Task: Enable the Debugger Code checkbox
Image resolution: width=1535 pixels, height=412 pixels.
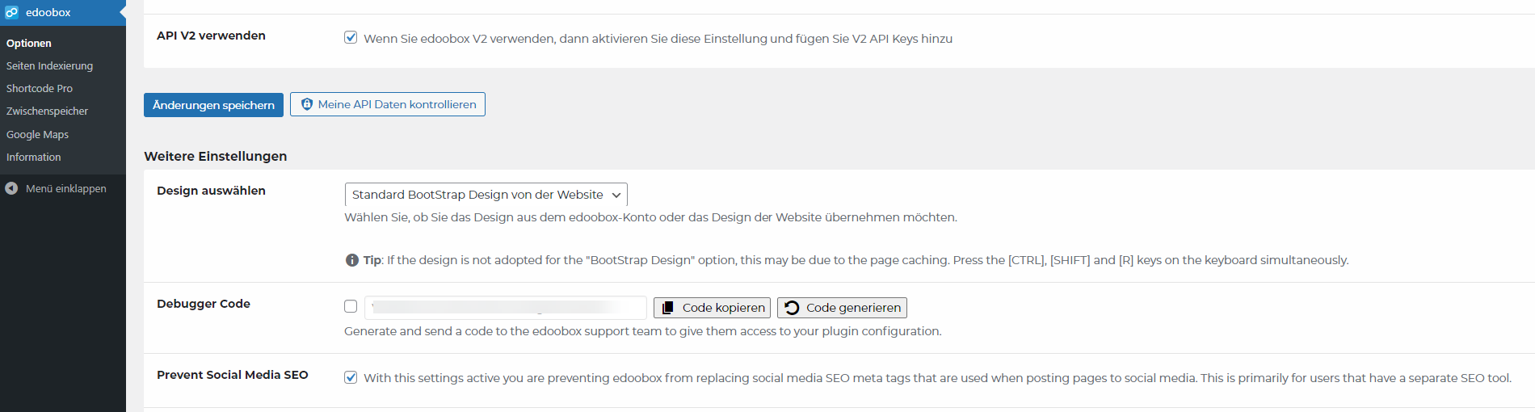Action: pyautogui.click(x=351, y=306)
